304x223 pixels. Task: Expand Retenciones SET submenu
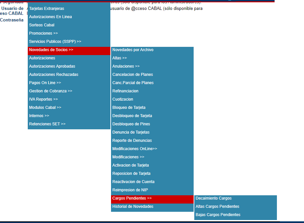47,124
